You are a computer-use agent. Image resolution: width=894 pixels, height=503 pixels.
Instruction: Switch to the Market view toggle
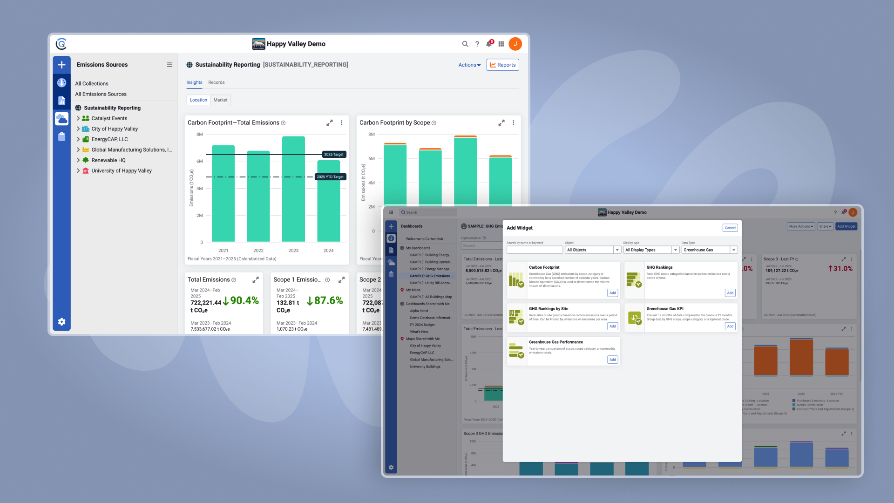click(220, 100)
